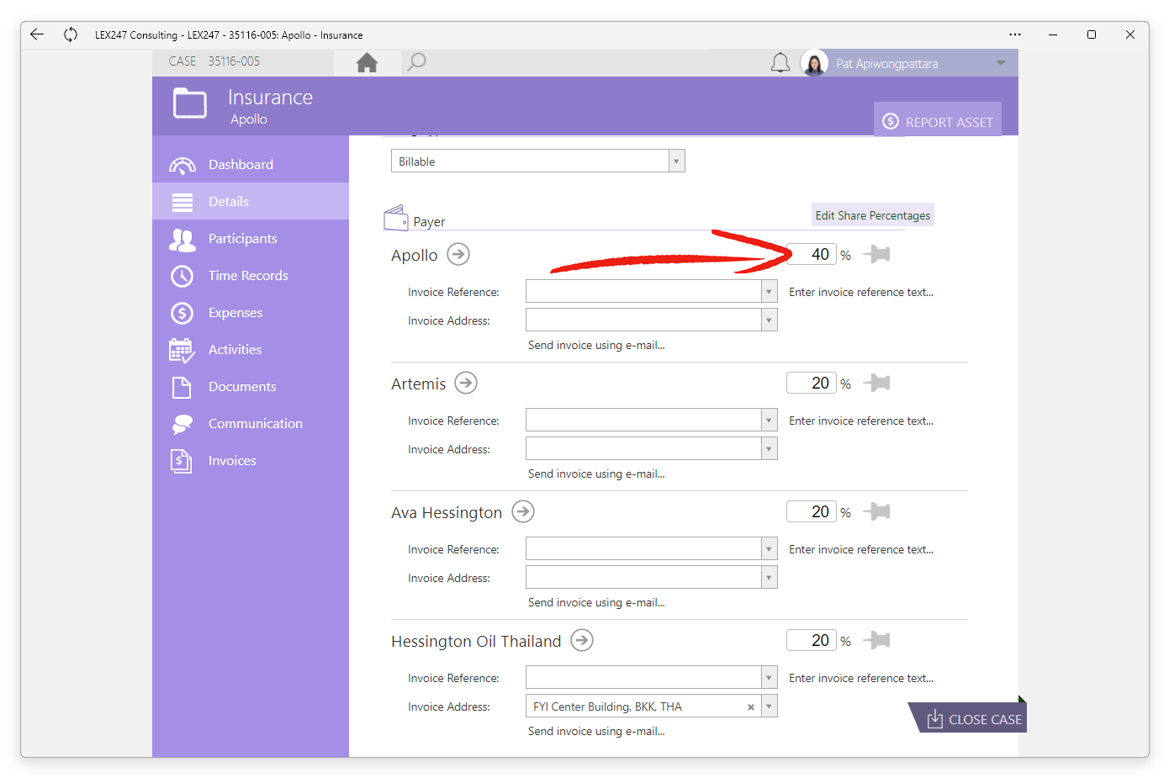Click Artemis share percentage field
Screen dimensions: 1169x778
click(x=812, y=383)
